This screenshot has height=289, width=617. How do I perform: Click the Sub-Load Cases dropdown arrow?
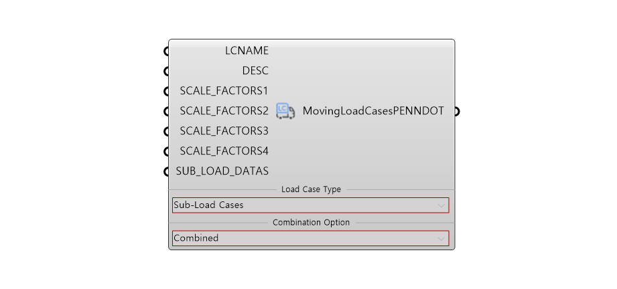point(441,205)
